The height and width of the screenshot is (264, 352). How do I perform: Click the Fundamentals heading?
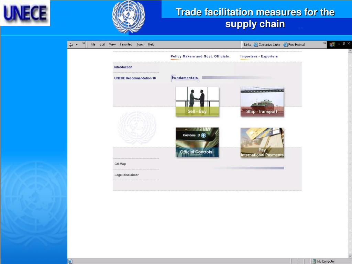click(185, 78)
